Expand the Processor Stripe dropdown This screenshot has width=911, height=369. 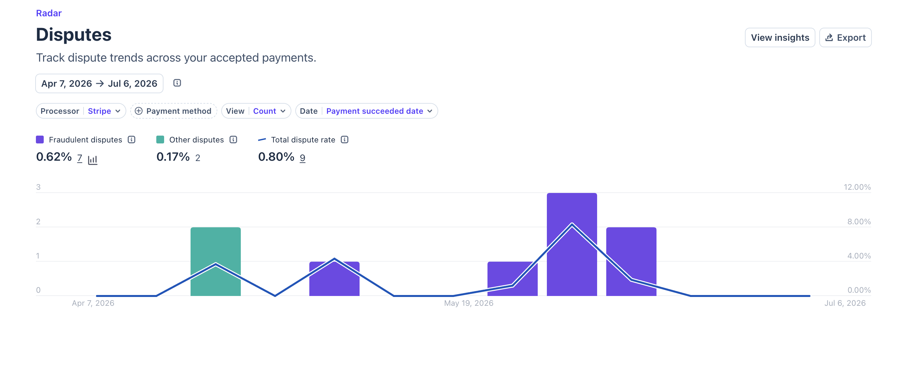coord(81,111)
